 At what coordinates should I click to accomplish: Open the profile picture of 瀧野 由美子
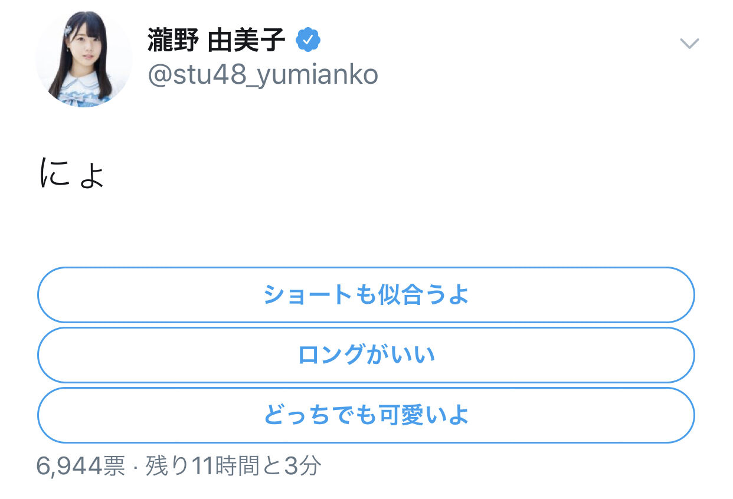coord(84,59)
